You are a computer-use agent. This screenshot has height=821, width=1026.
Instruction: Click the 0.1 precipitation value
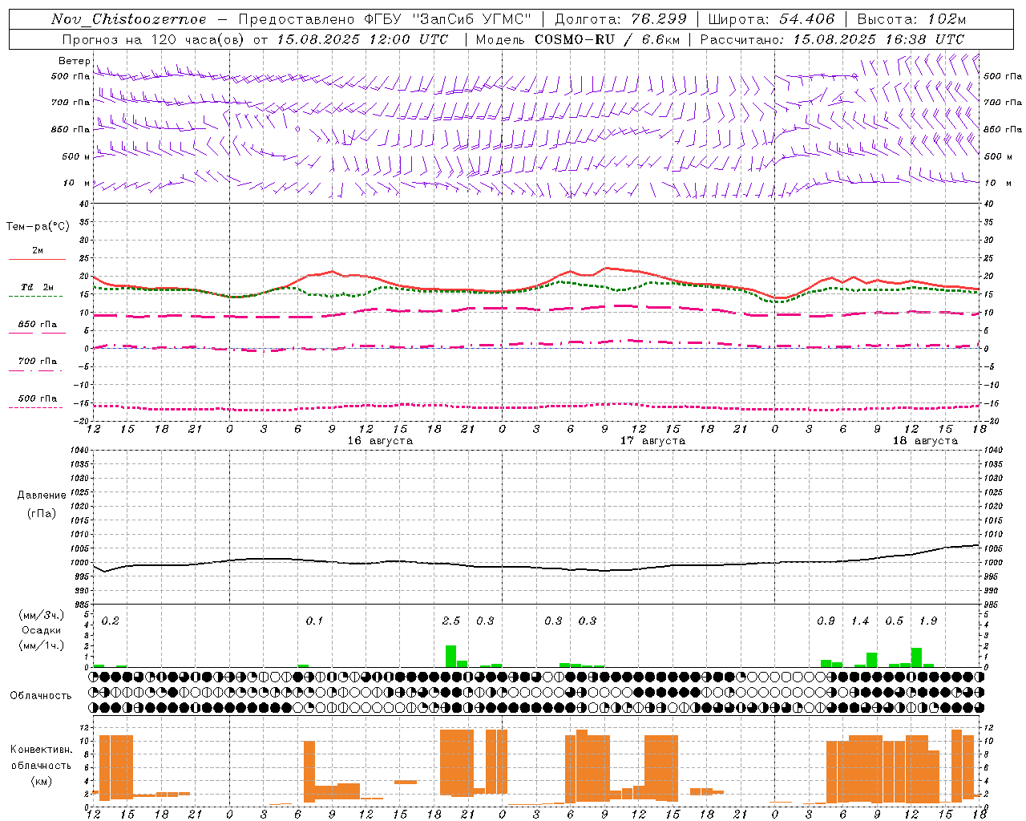click(314, 621)
